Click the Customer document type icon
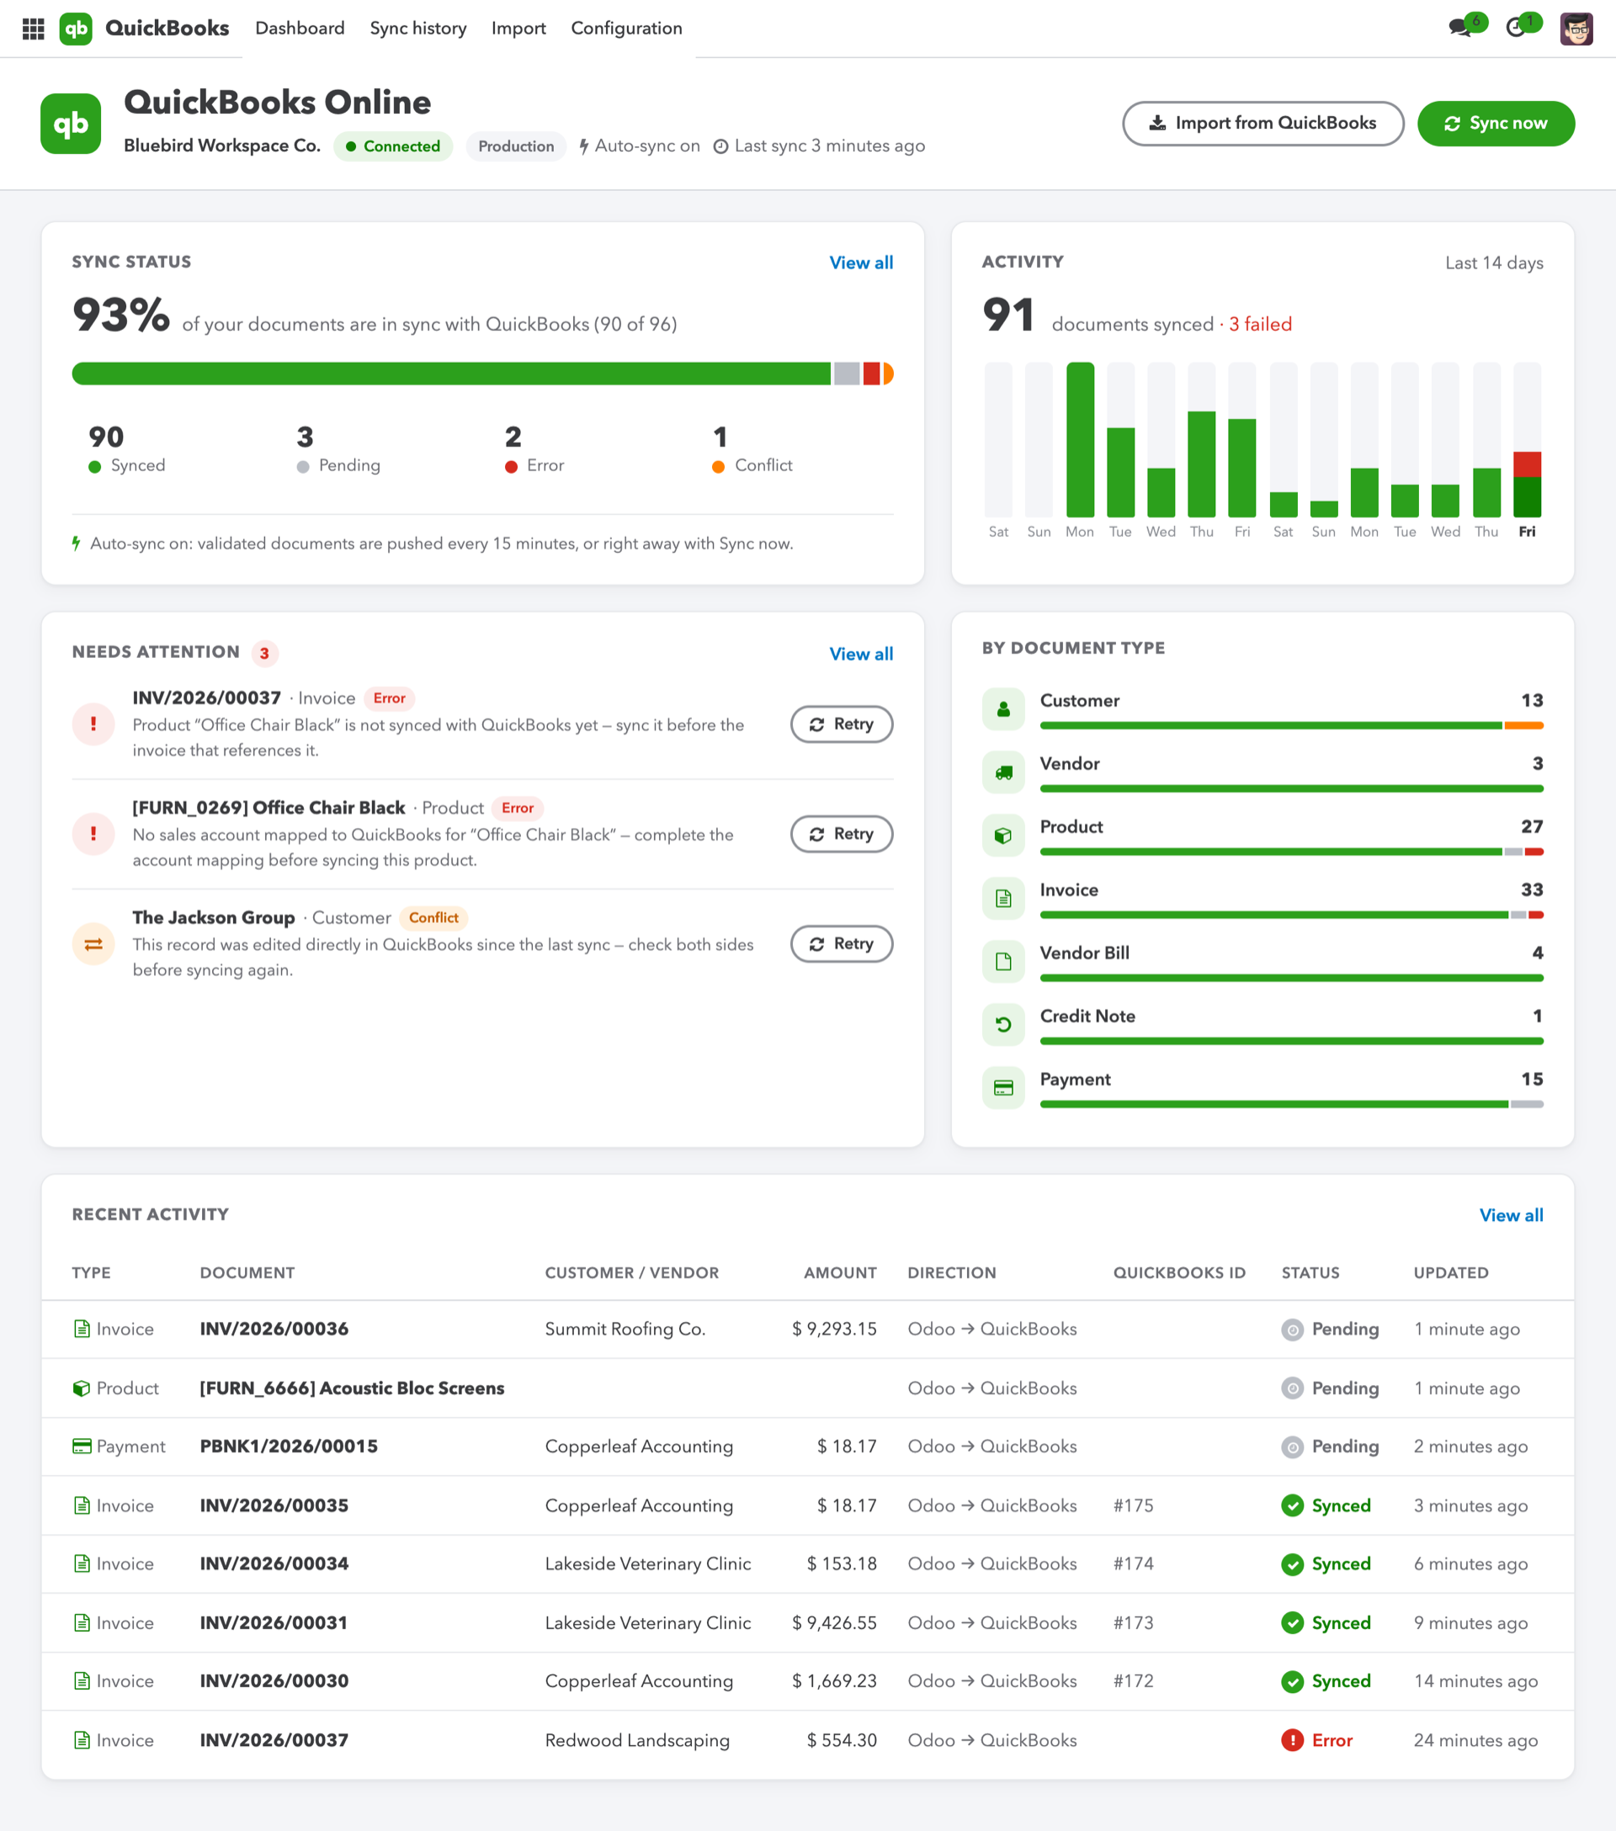The height and width of the screenshot is (1831, 1616). 1003,709
